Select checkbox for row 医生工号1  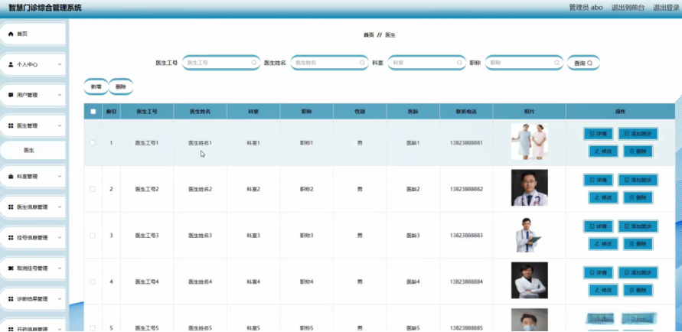point(92,142)
